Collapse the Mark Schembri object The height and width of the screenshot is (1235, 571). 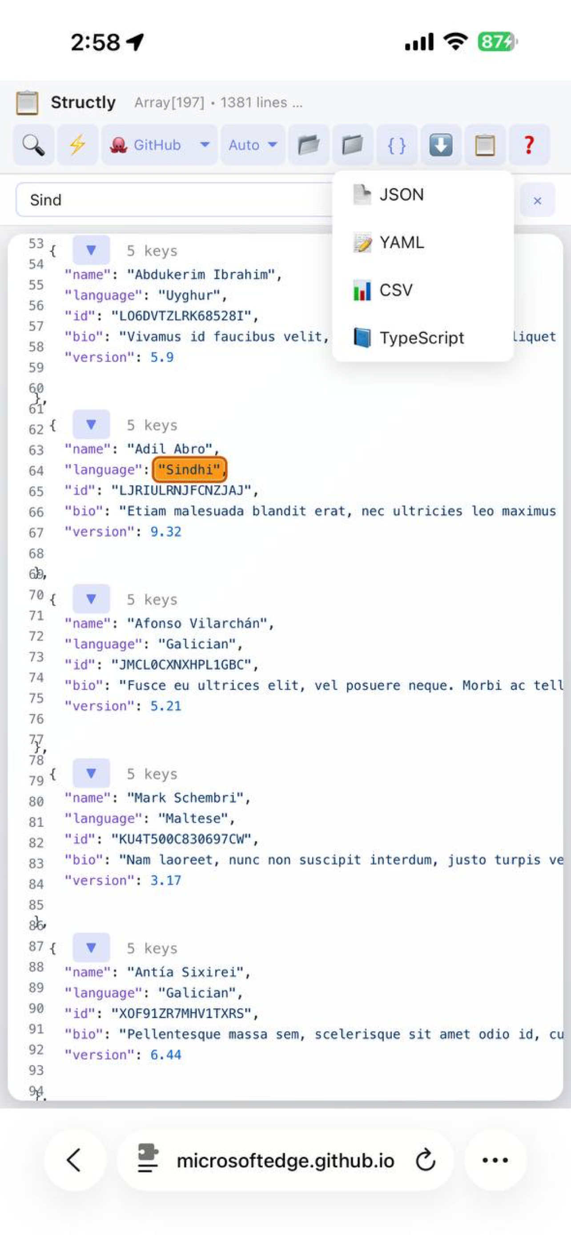(x=91, y=774)
